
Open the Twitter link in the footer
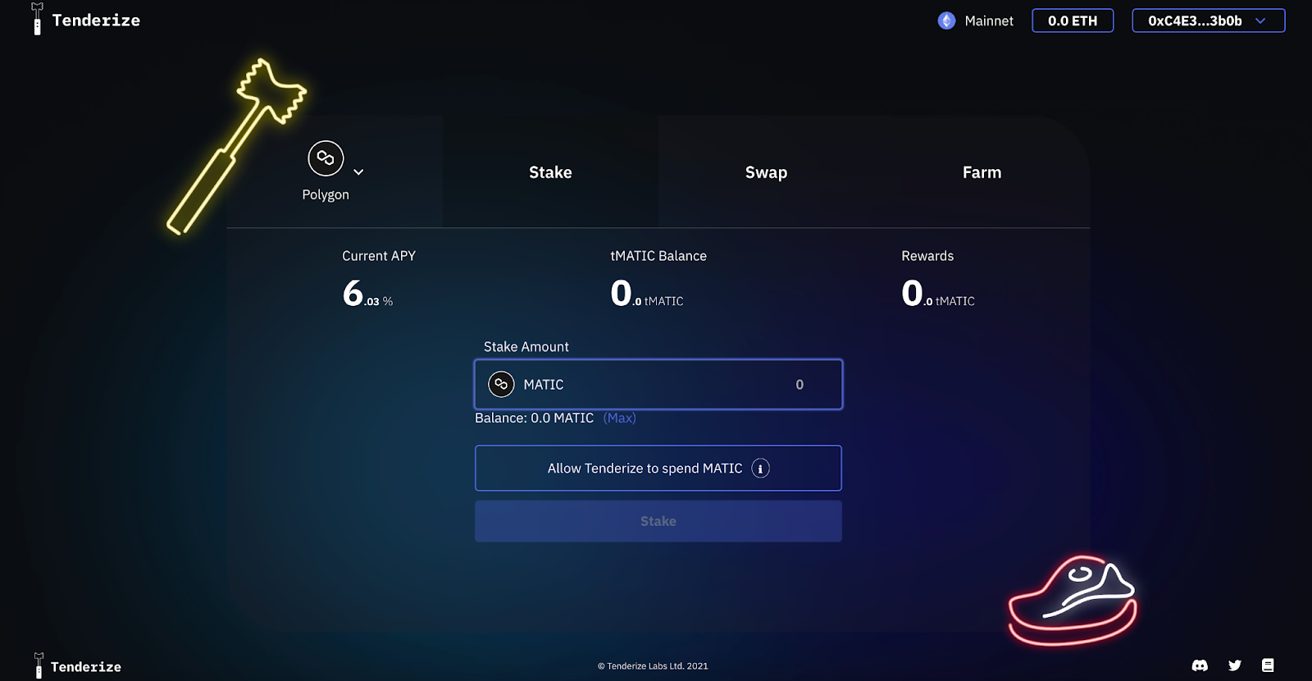tap(1235, 665)
